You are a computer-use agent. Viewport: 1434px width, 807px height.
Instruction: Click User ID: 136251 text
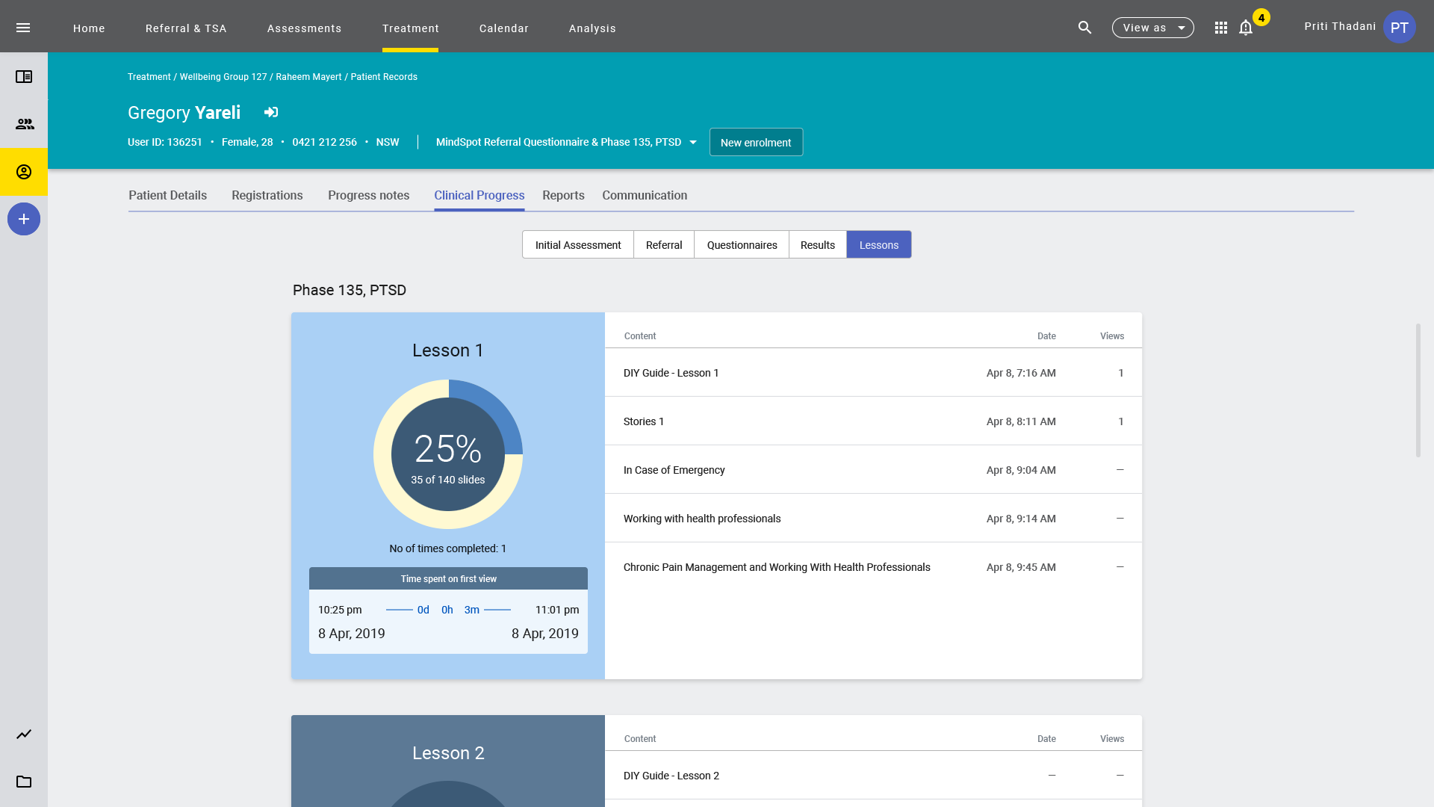pyautogui.click(x=165, y=142)
